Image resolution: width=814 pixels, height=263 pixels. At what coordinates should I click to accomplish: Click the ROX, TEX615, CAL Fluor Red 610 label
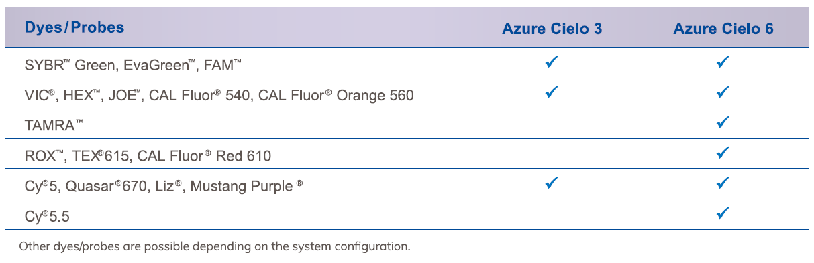click(x=148, y=156)
